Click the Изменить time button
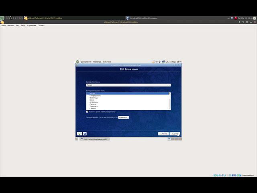 (x=123, y=117)
